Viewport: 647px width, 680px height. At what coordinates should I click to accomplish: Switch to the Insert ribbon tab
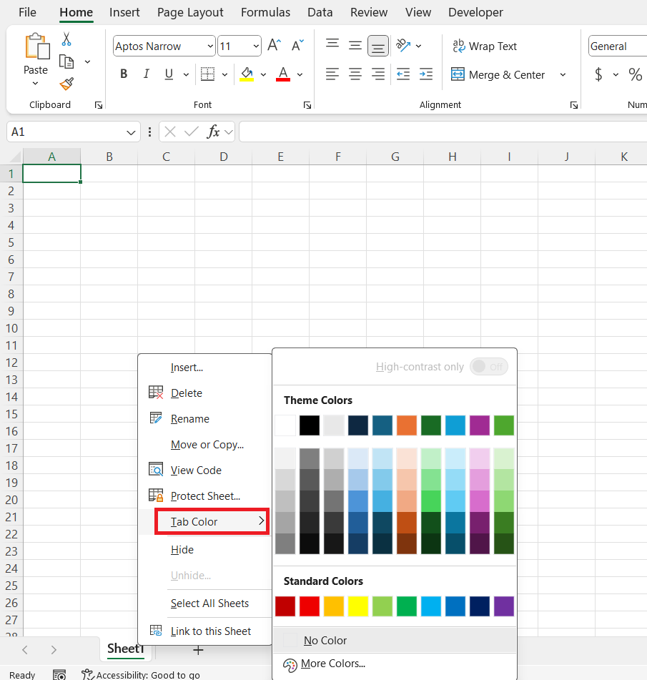124,12
